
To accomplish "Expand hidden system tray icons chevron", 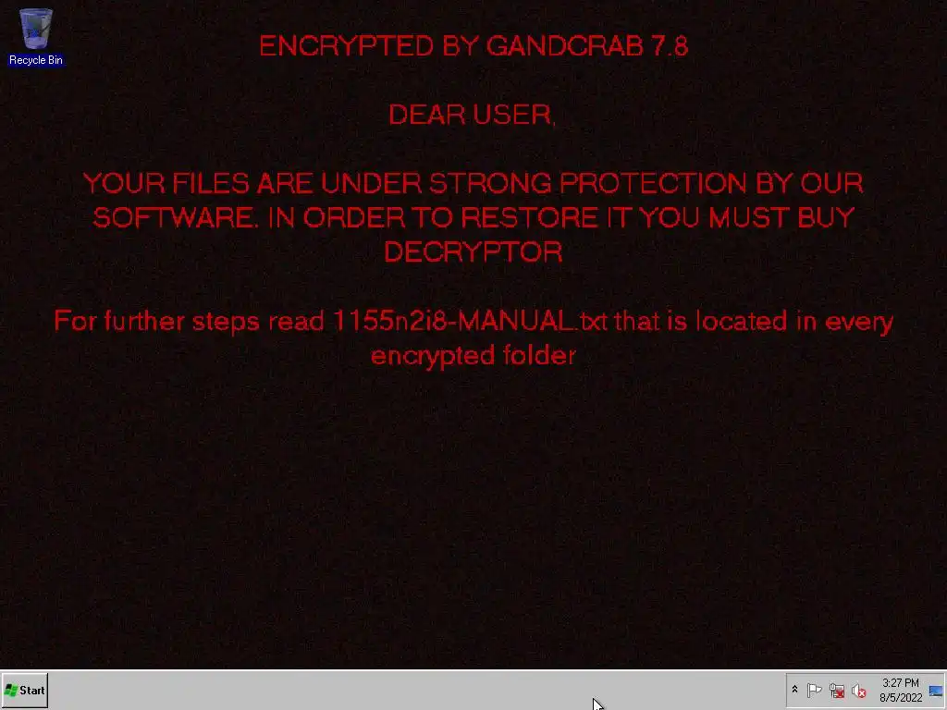I will click(x=794, y=690).
